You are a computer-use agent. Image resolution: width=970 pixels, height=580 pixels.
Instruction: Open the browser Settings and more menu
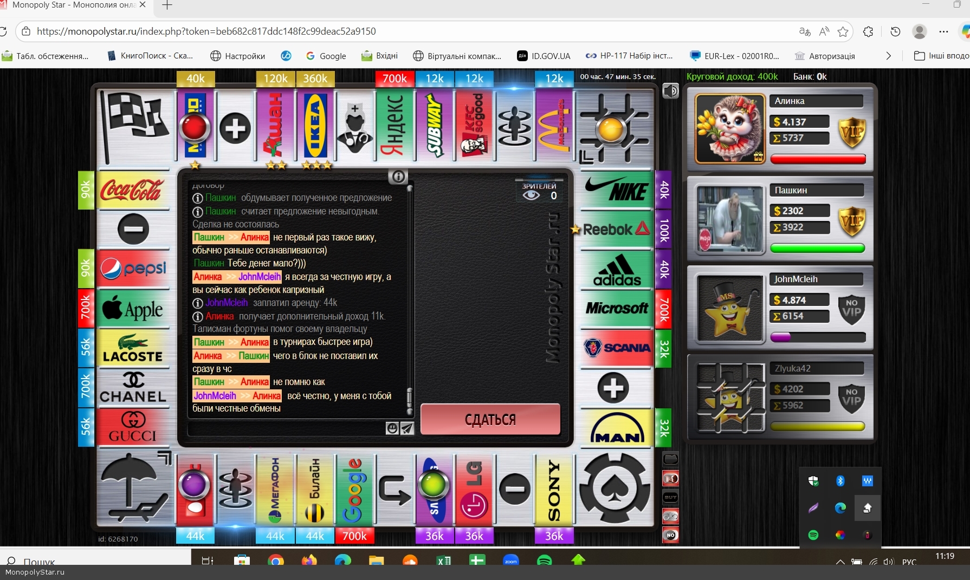943,31
